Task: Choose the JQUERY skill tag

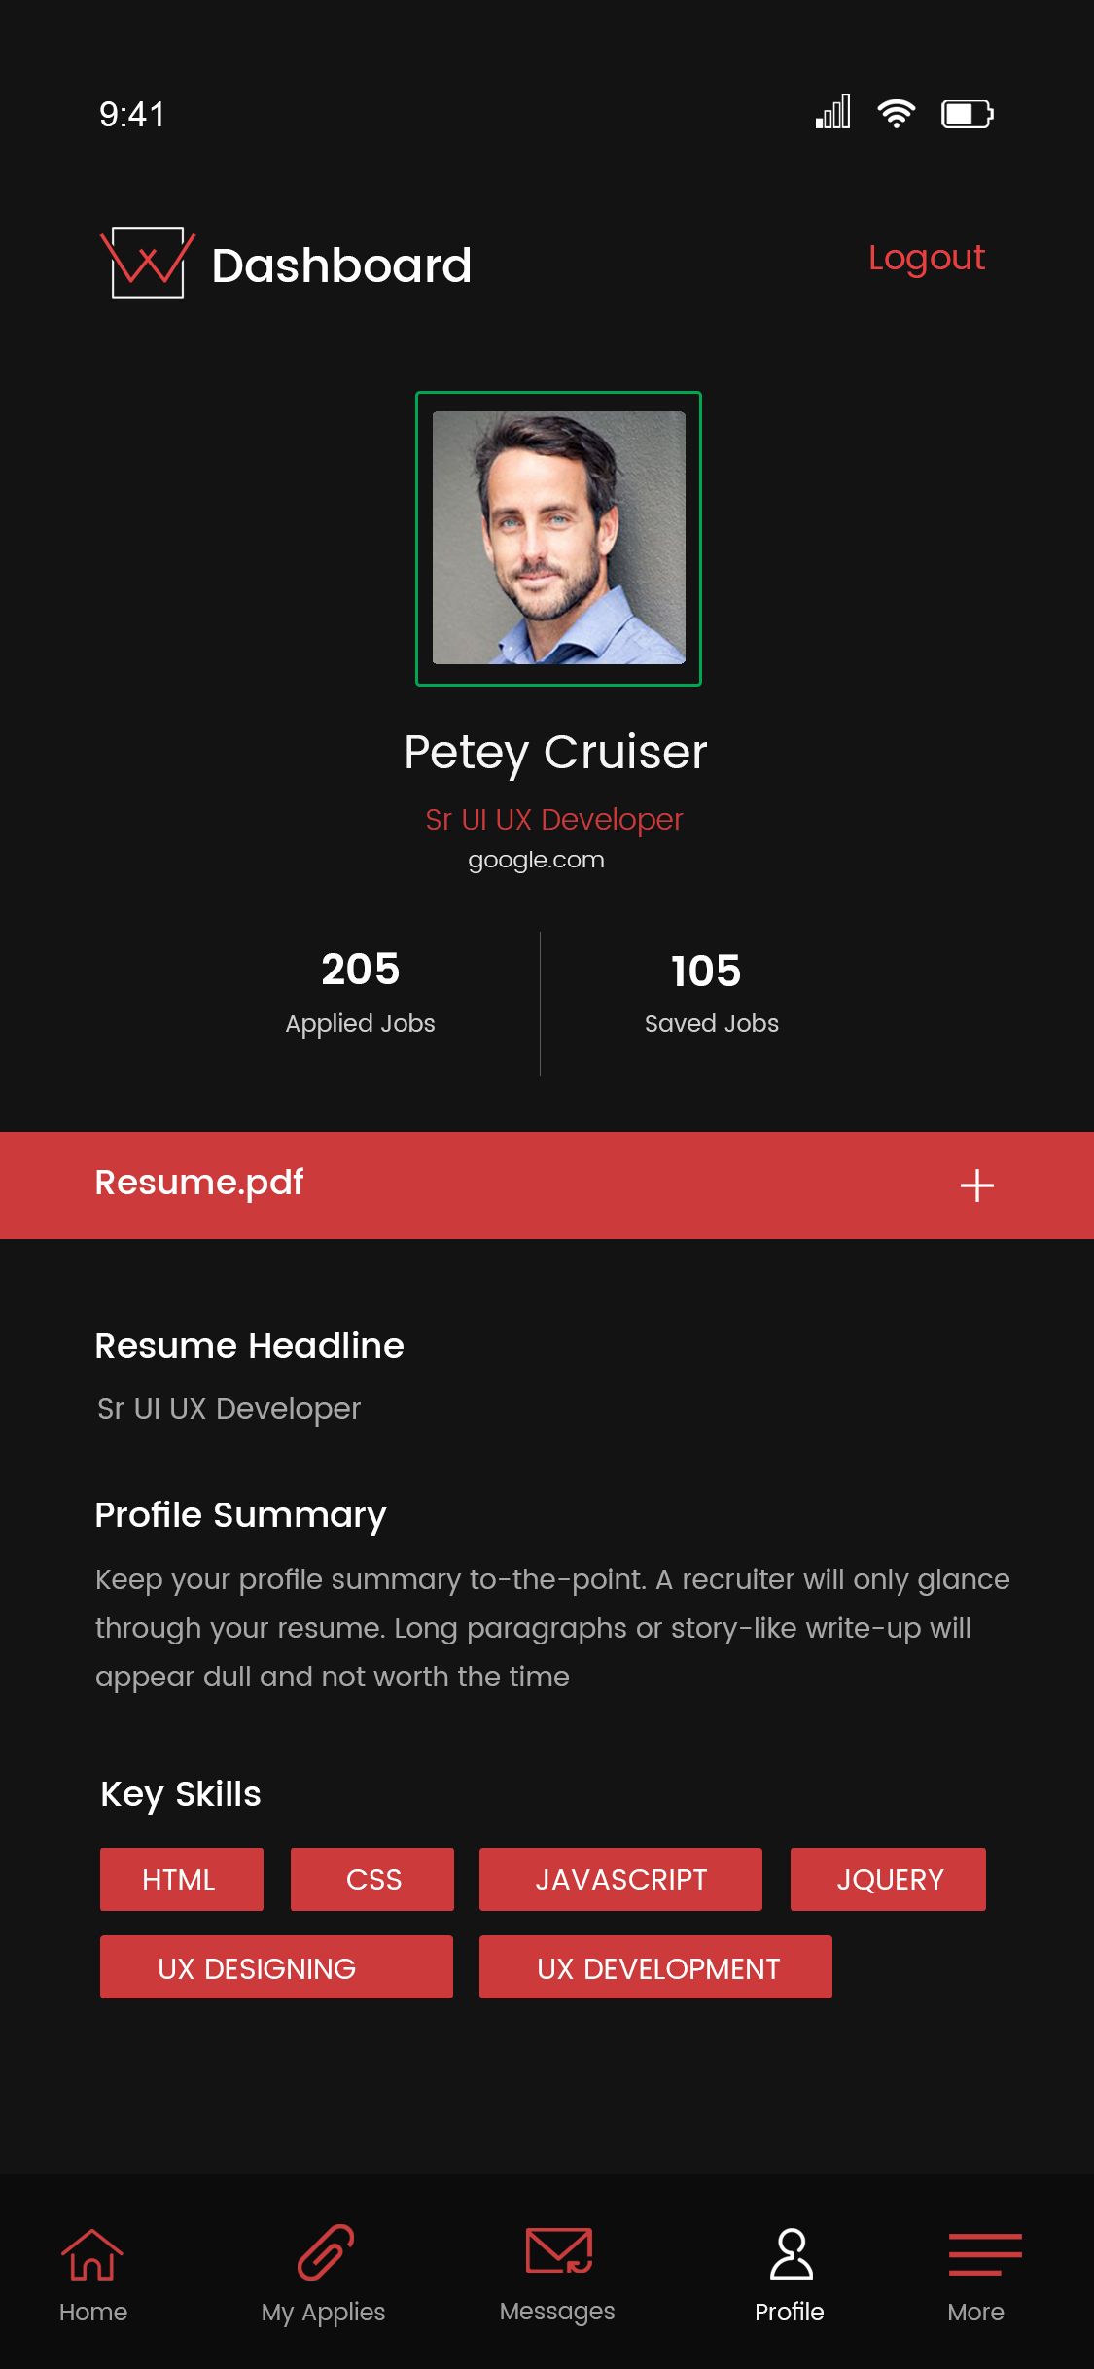Action: pyautogui.click(x=888, y=1879)
